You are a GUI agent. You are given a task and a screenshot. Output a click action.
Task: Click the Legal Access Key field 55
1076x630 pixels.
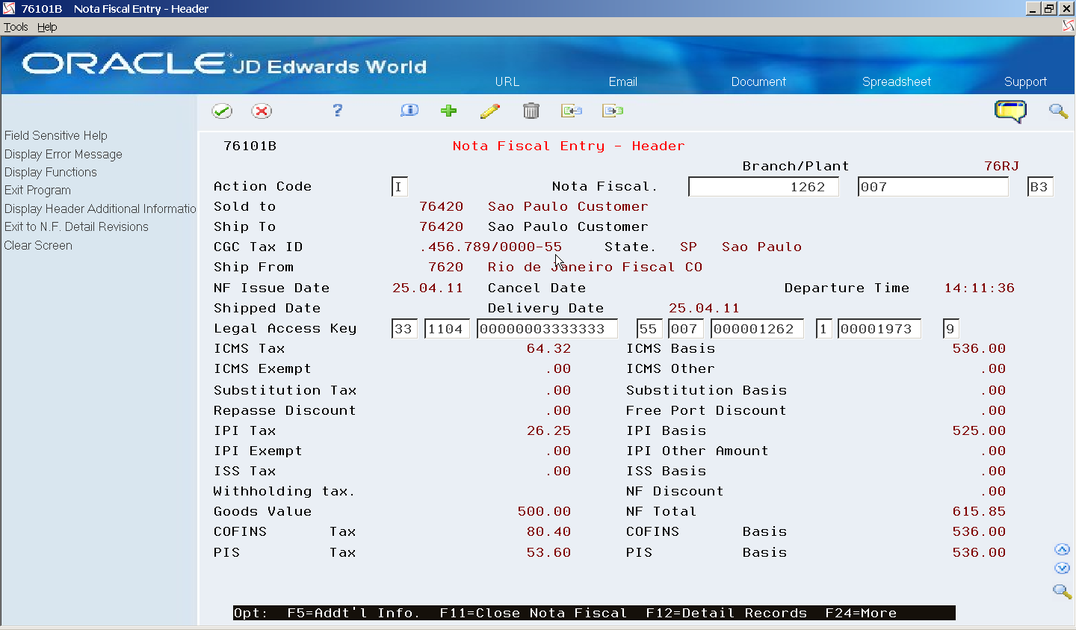point(649,329)
